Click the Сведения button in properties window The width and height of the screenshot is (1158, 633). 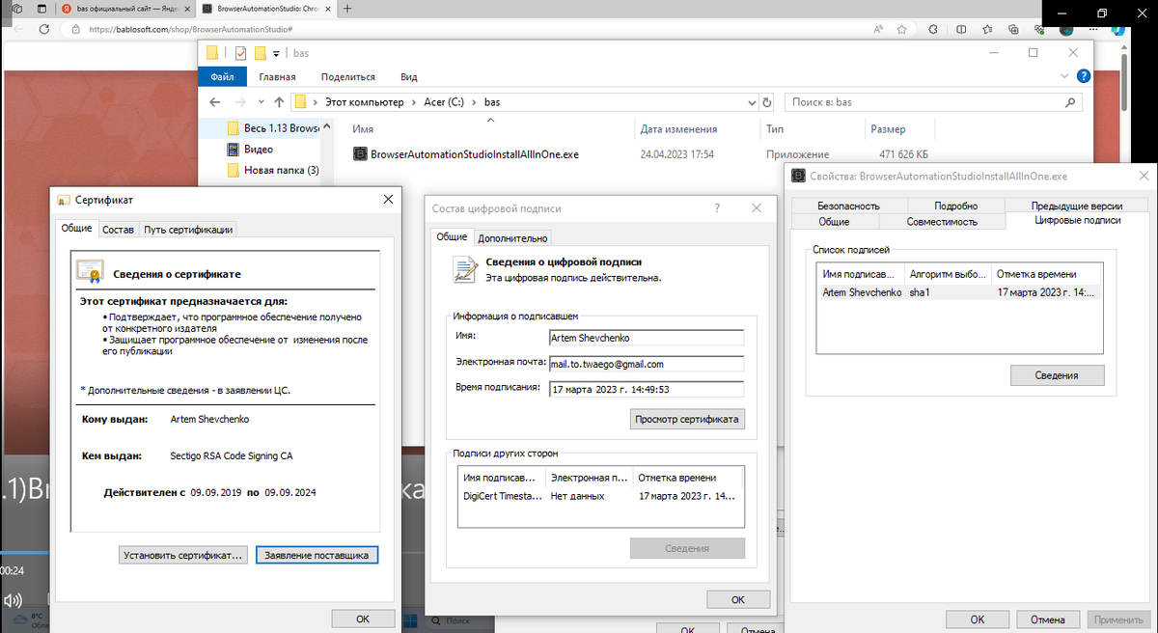click(x=1057, y=375)
